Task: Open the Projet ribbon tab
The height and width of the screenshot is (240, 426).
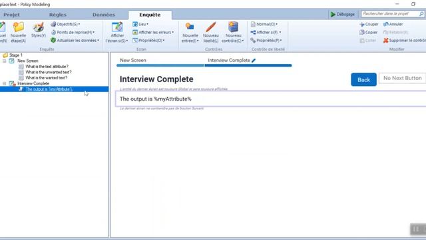Action: click(11, 15)
